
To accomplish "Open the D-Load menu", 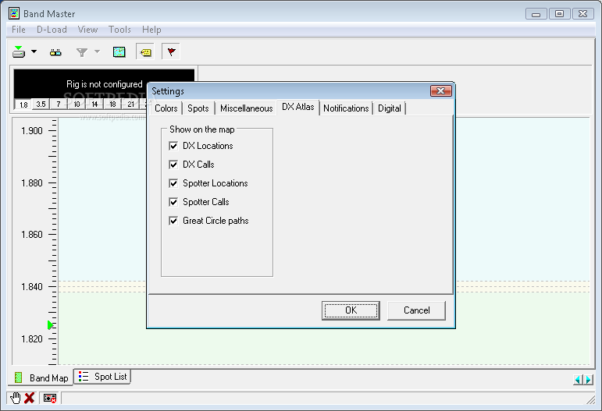I will (x=52, y=30).
